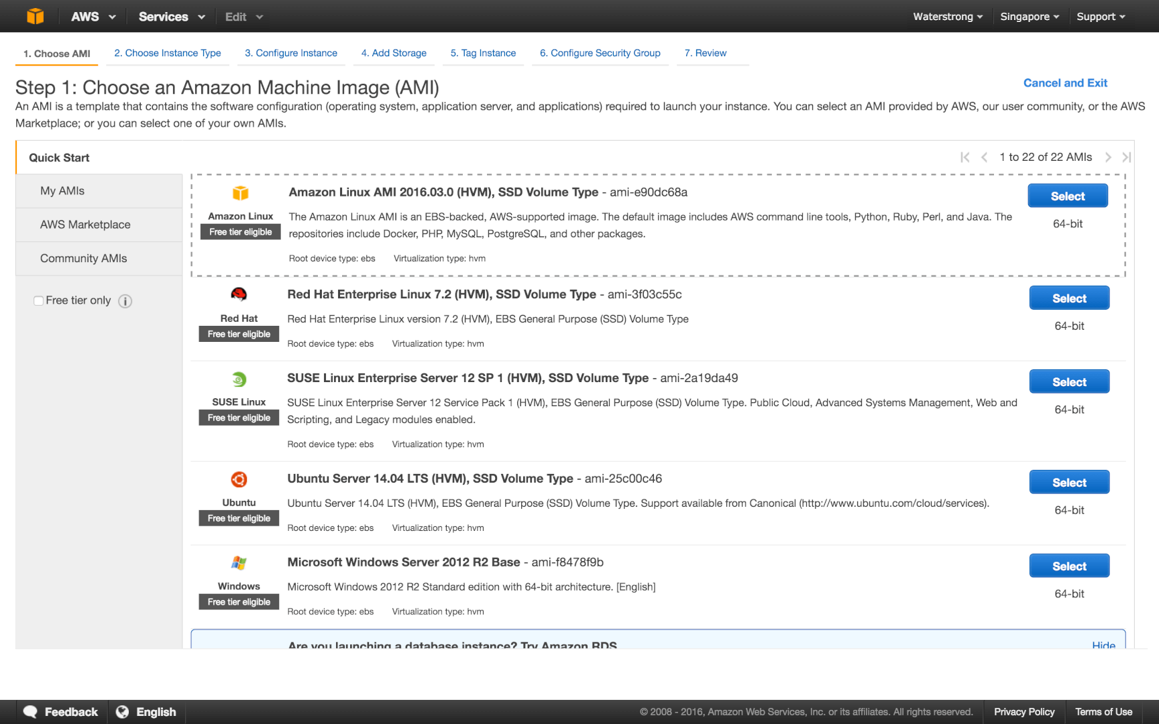Click Cancel and Exit link
The height and width of the screenshot is (724, 1159).
1065,83
